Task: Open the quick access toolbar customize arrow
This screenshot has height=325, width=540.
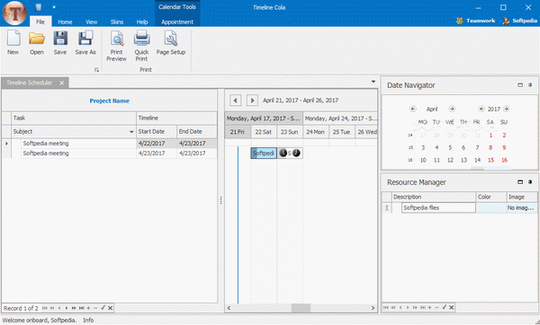Action: 54,7
